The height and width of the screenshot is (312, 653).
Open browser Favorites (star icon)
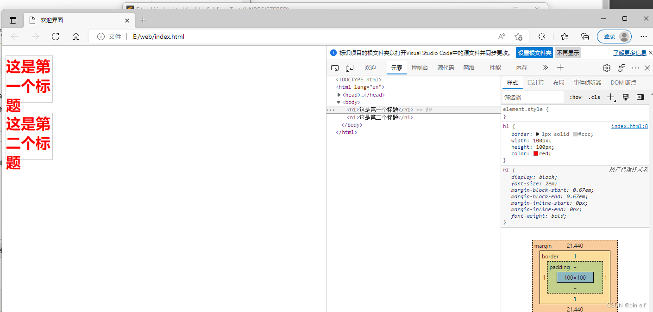pyautogui.click(x=565, y=36)
